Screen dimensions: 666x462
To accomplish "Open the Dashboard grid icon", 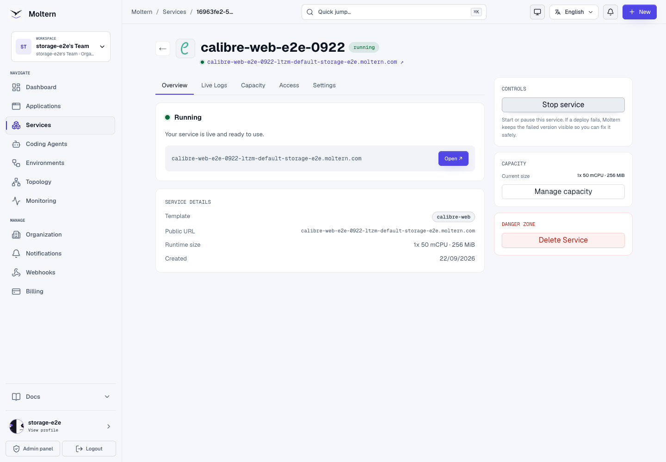I will coord(16,87).
